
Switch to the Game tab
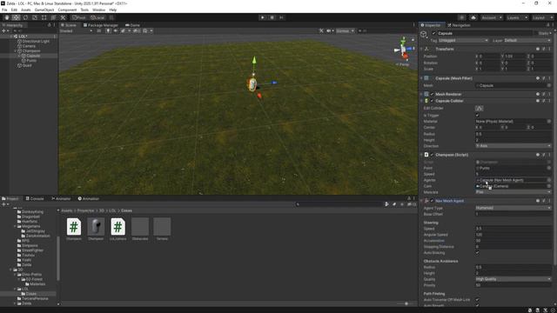pyautogui.click(x=132, y=25)
